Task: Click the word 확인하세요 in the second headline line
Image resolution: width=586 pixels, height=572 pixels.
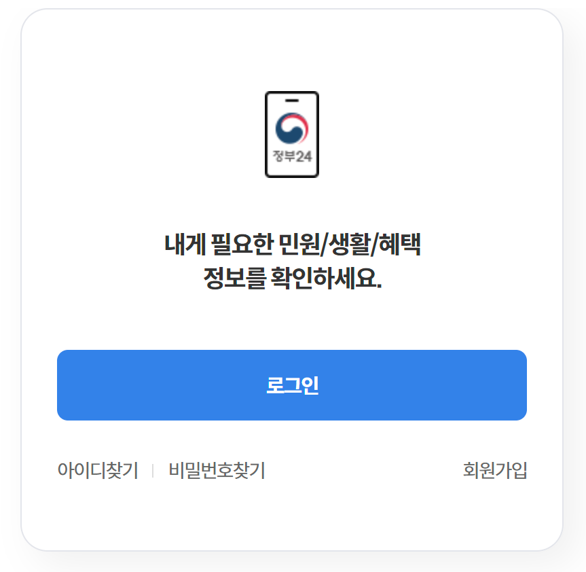Action: [326, 279]
